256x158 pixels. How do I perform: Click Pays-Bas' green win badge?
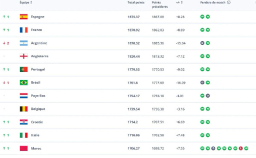202,96
